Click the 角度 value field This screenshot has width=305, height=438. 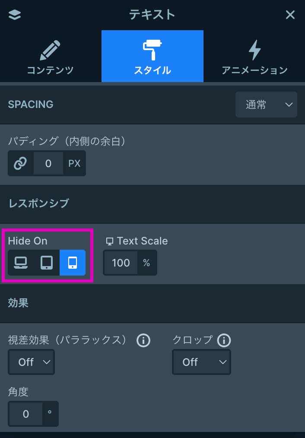pos(26,414)
